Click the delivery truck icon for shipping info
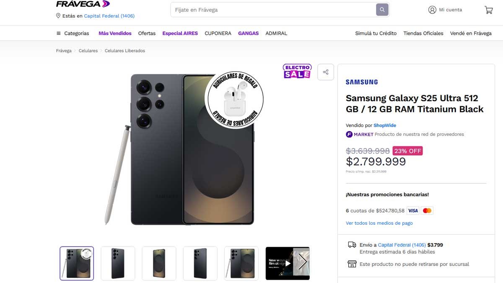The height and width of the screenshot is (283, 503). (x=351, y=244)
